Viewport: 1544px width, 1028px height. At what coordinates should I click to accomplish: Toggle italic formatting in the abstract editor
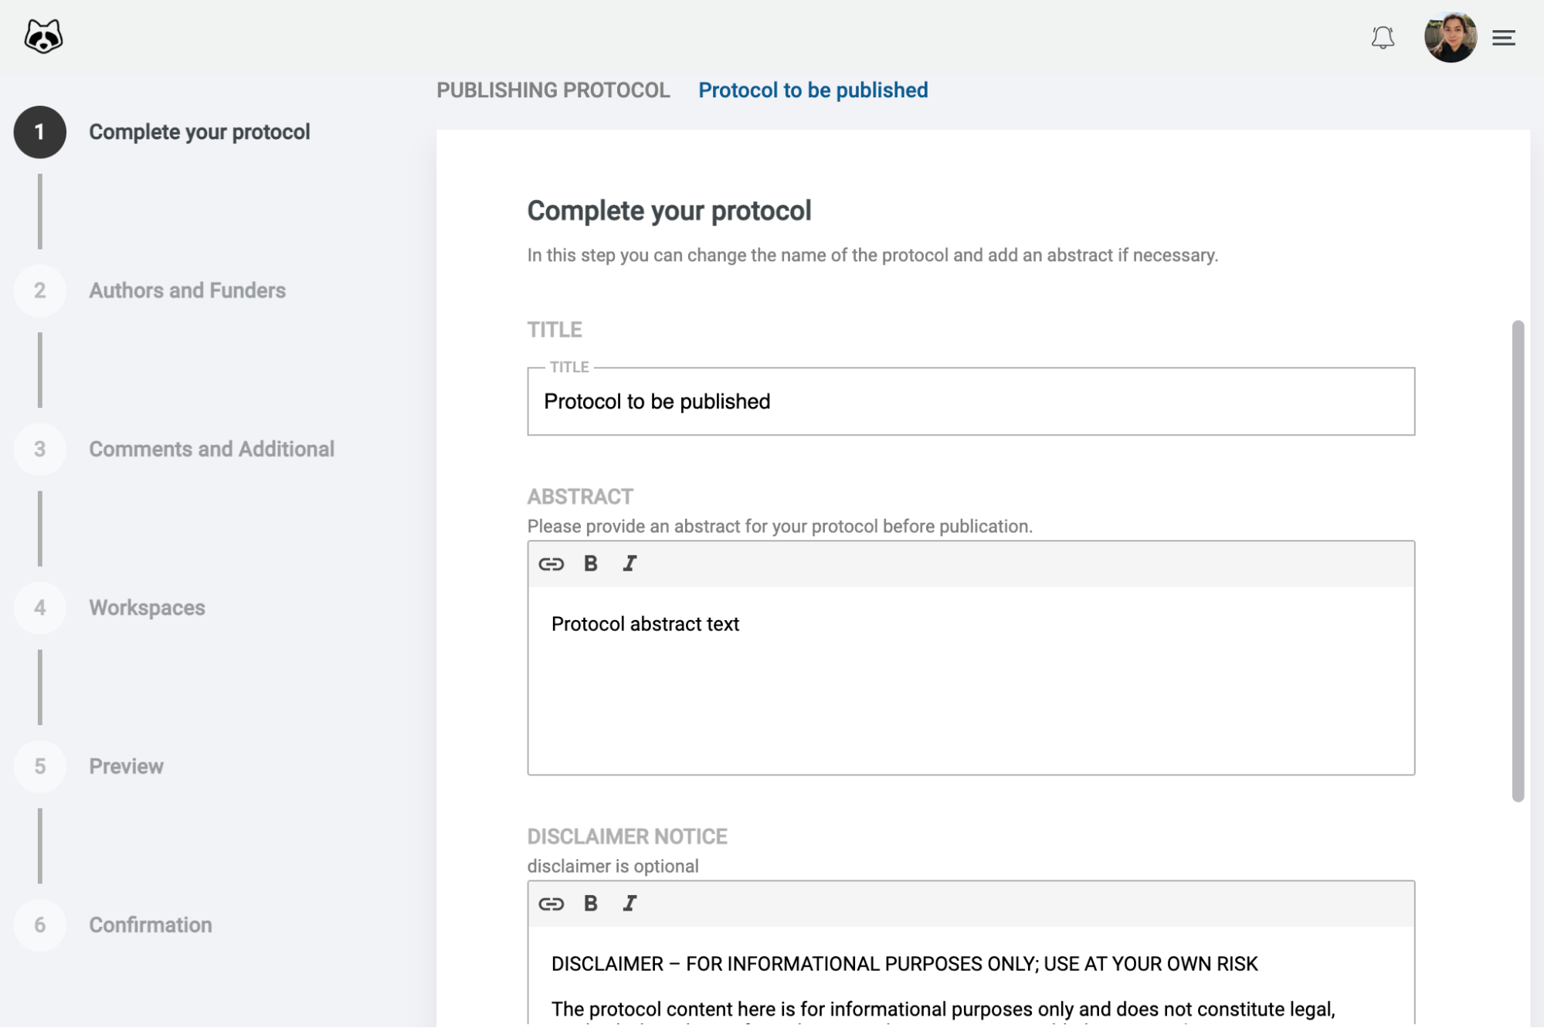tap(629, 563)
